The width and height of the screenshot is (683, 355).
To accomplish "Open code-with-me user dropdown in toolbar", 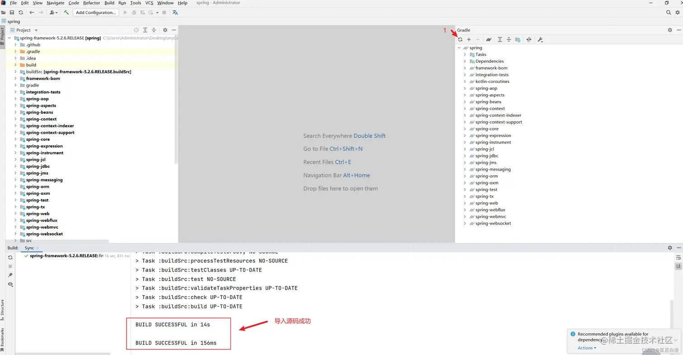I will point(54,13).
